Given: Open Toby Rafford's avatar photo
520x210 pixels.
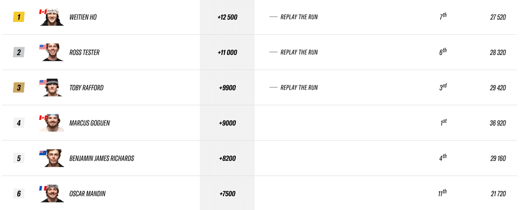Looking at the screenshot, I should (52, 87).
